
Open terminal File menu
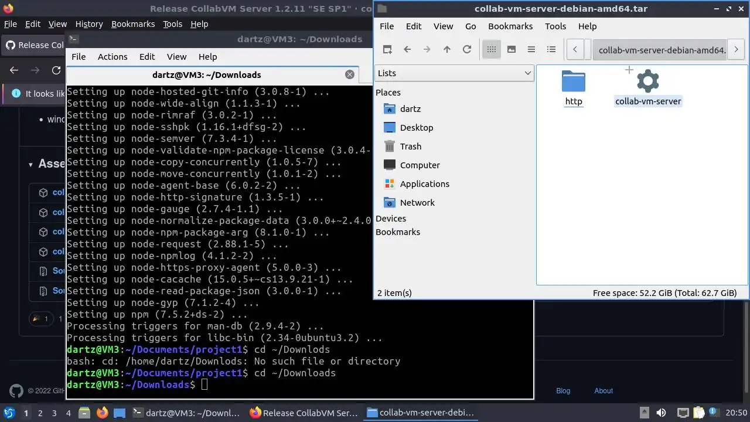(x=79, y=57)
